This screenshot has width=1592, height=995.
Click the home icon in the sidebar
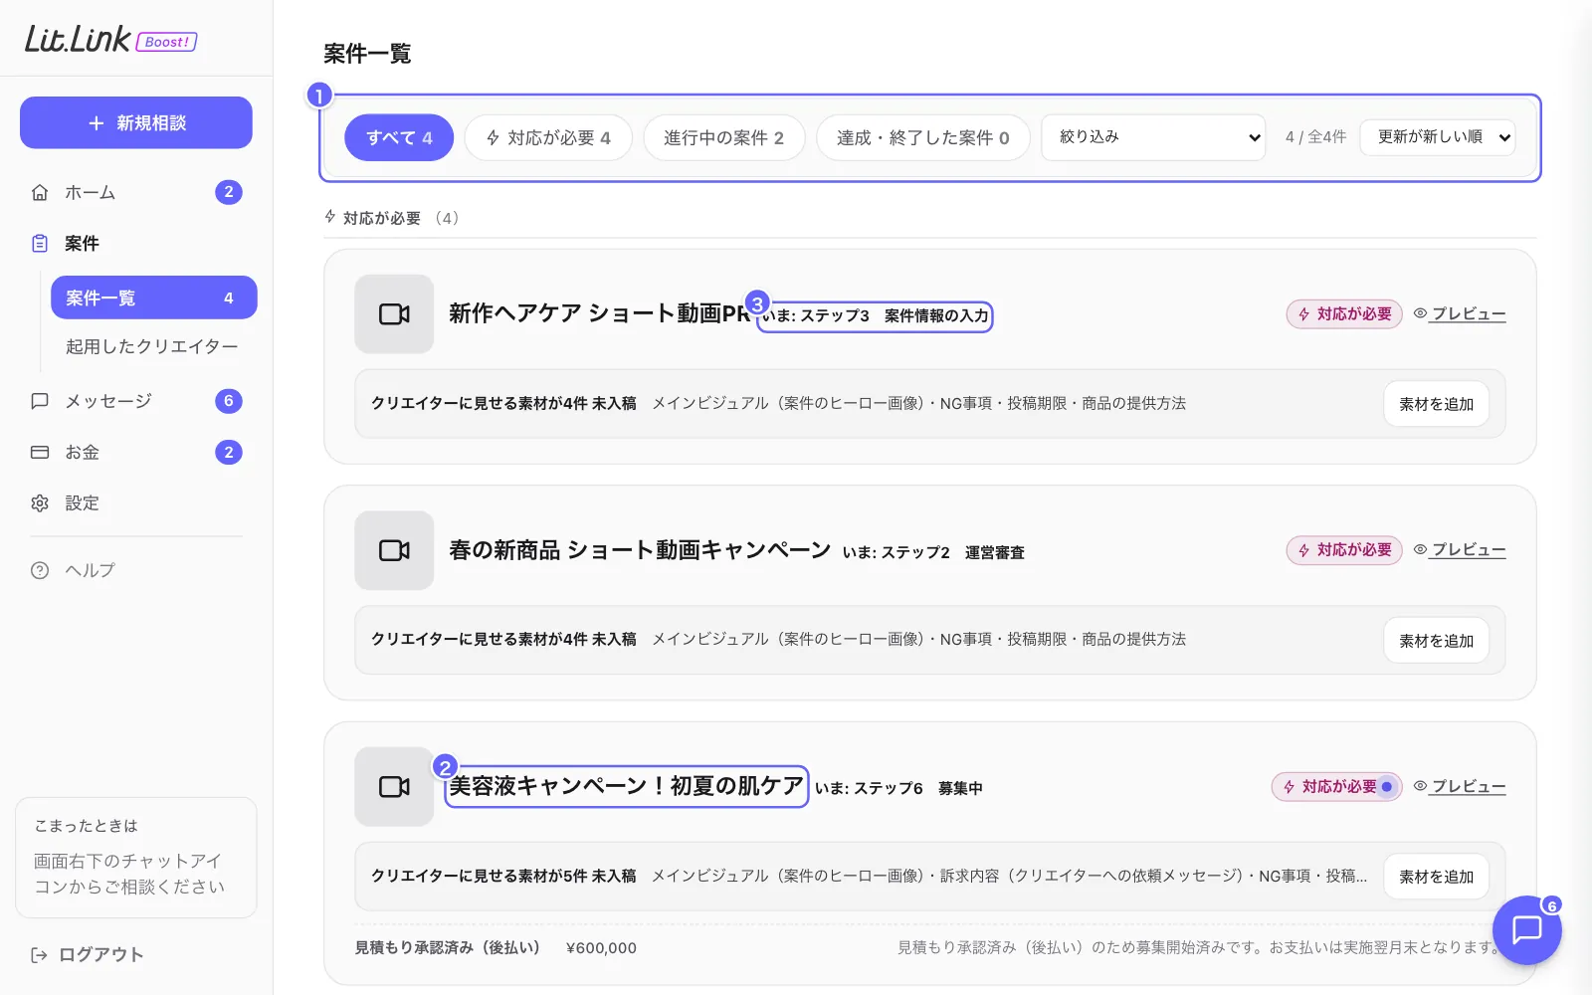tap(40, 192)
